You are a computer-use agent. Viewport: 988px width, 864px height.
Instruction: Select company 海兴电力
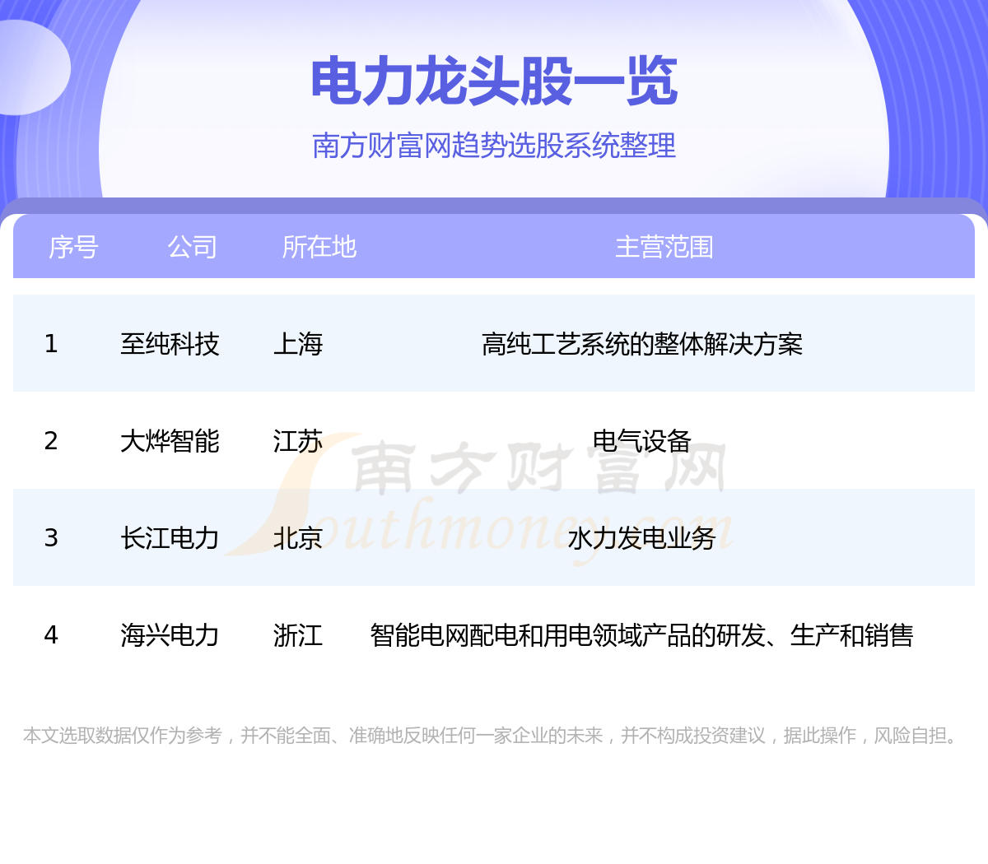[x=170, y=634]
